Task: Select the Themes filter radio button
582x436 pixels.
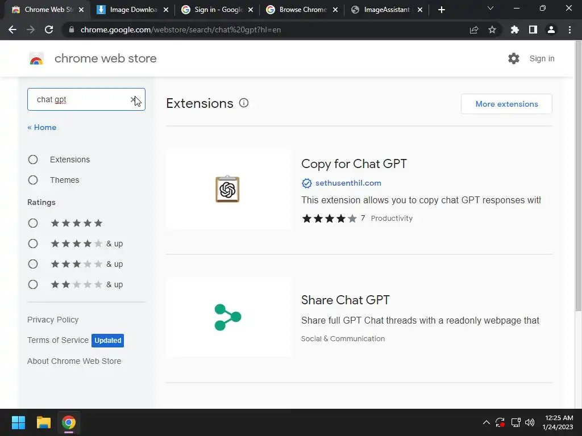Action: 33,180
